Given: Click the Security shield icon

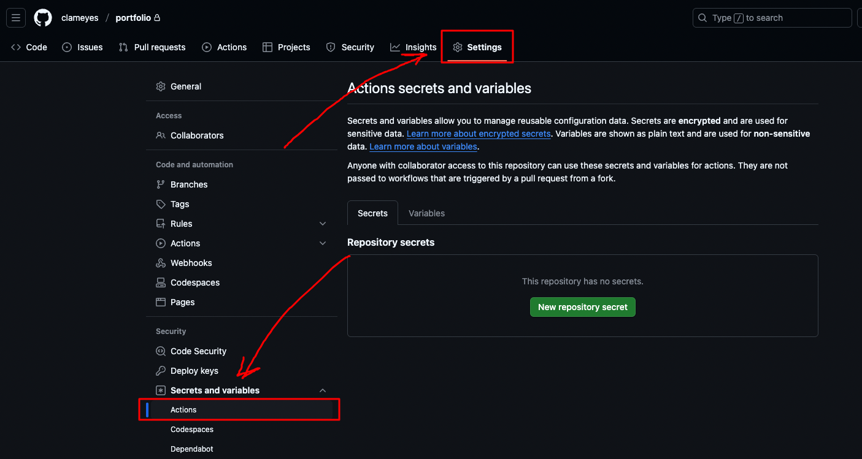Looking at the screenshot, I should [x=331, y=47].
